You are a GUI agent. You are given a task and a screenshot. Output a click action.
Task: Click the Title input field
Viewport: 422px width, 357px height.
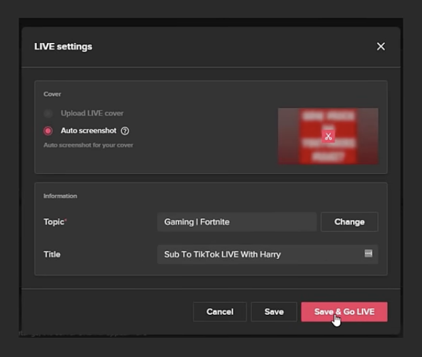coord(267,254)
